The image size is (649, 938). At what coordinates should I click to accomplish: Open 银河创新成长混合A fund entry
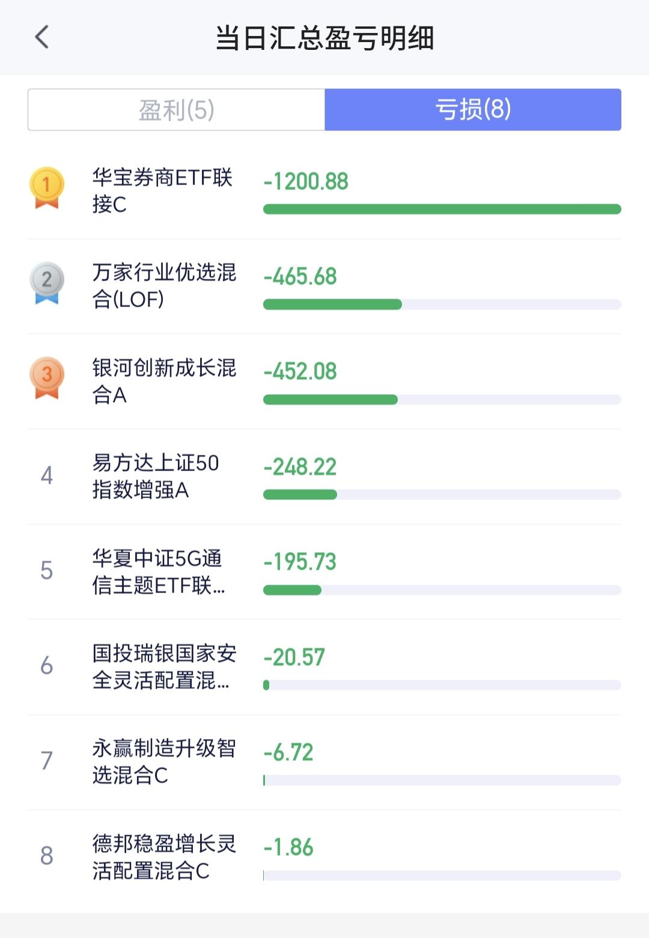(x=324, y=381)
